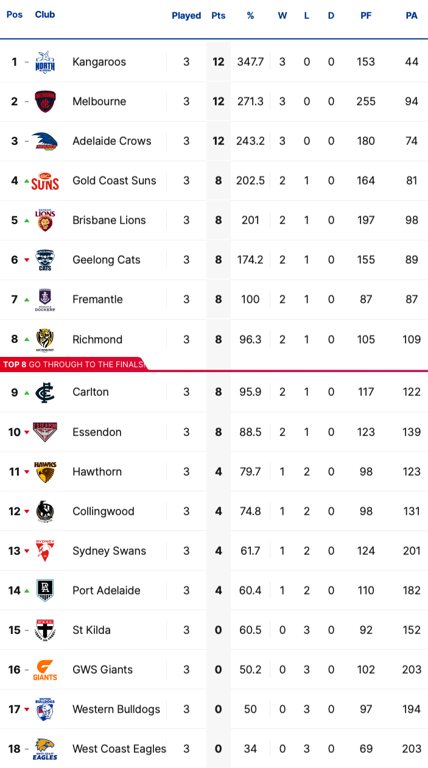Viewport: 428px width, 768px height.
Task: Click the Gold Coast Suns logo
Action: pyautogui.click(x=45, y=181)
